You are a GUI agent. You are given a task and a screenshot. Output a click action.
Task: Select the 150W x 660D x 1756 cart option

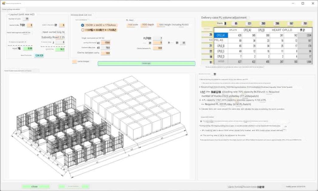pos(83,25)
